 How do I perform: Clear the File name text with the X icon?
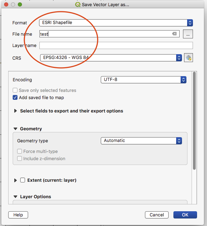point(174,34)
